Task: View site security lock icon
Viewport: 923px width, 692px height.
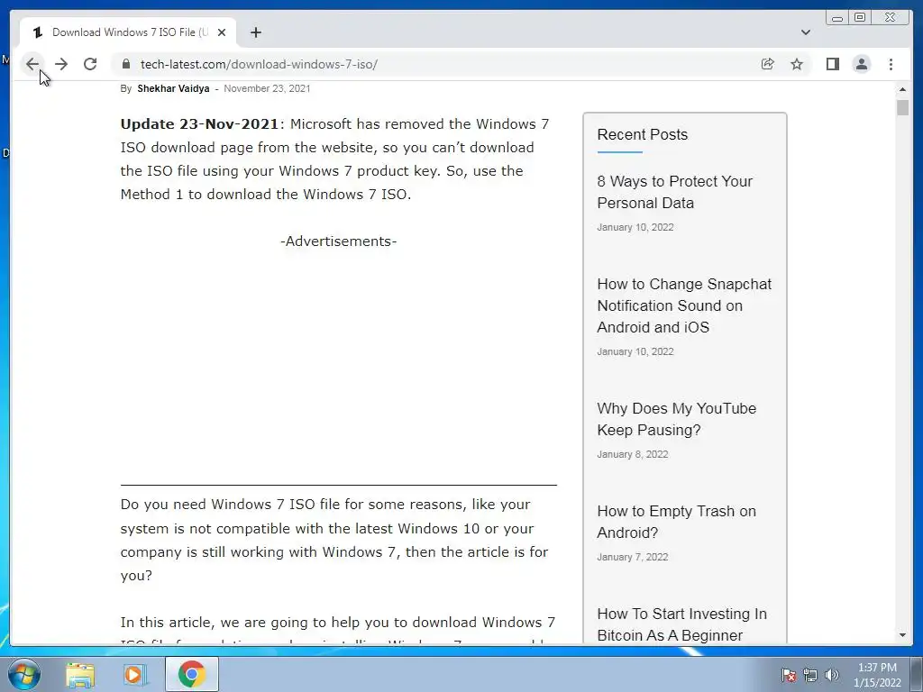Action: (126, 64)
